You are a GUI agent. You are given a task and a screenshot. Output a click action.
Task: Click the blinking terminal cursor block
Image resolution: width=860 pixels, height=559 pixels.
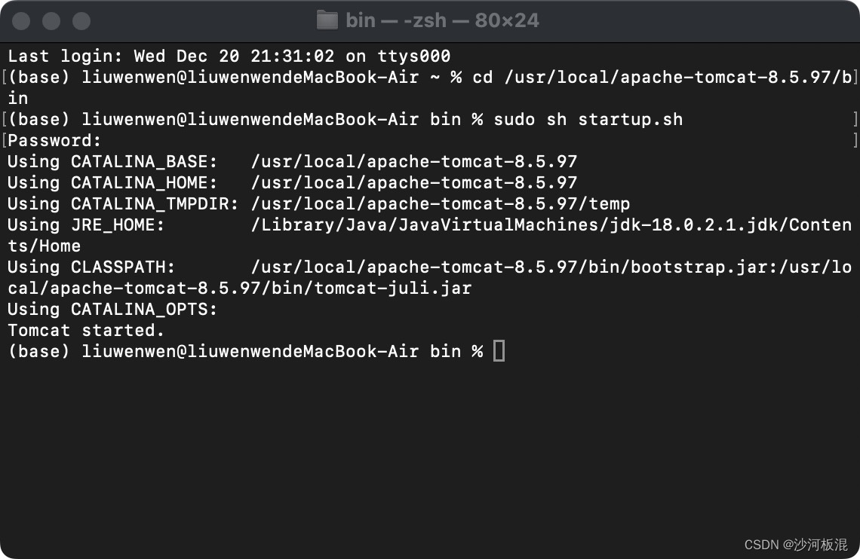(x=498, y=350)
